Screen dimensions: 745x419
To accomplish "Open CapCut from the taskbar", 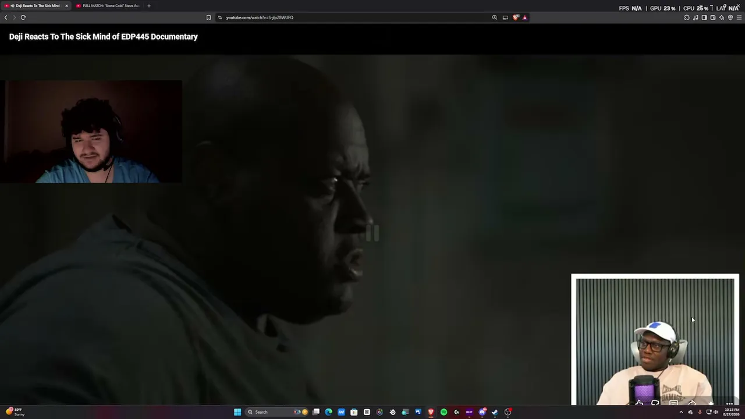I will [367, 412].
